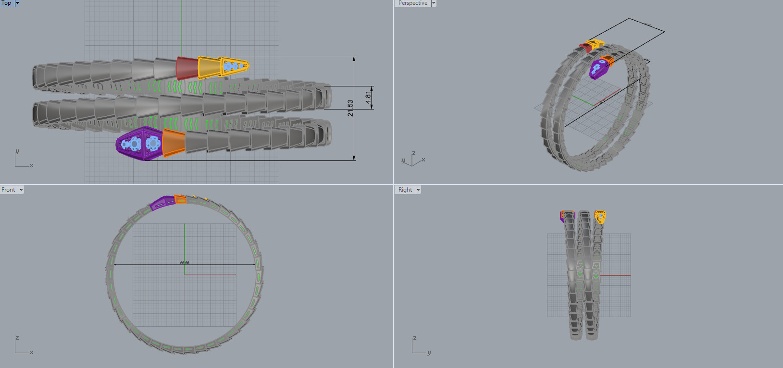Open the Top viewport dropdown arrow

(x=17, y=3)
